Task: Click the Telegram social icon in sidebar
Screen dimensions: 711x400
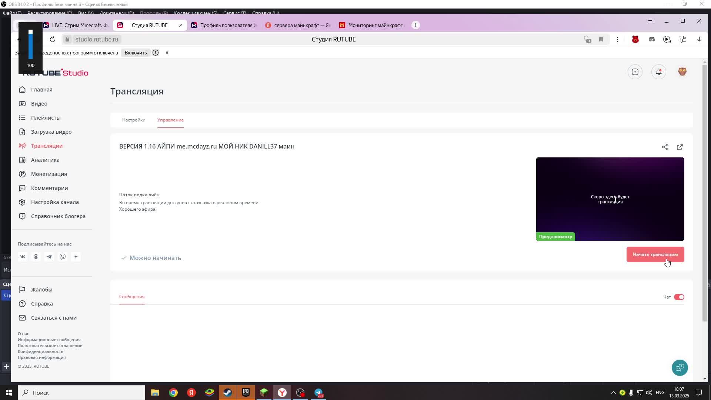Action: point(49,257)
